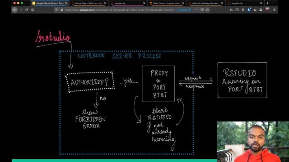Image resolution: width=289 pixels, height=162 pixels.
Task: Click the AUTHORIZED? dotted box
Action: [90, 82]
